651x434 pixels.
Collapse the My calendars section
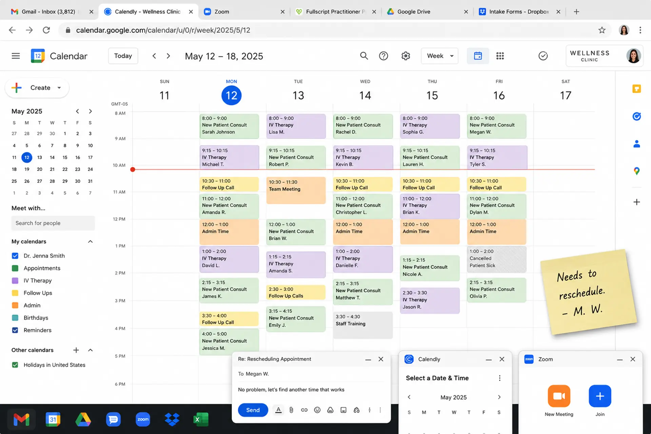pos(90,241)
